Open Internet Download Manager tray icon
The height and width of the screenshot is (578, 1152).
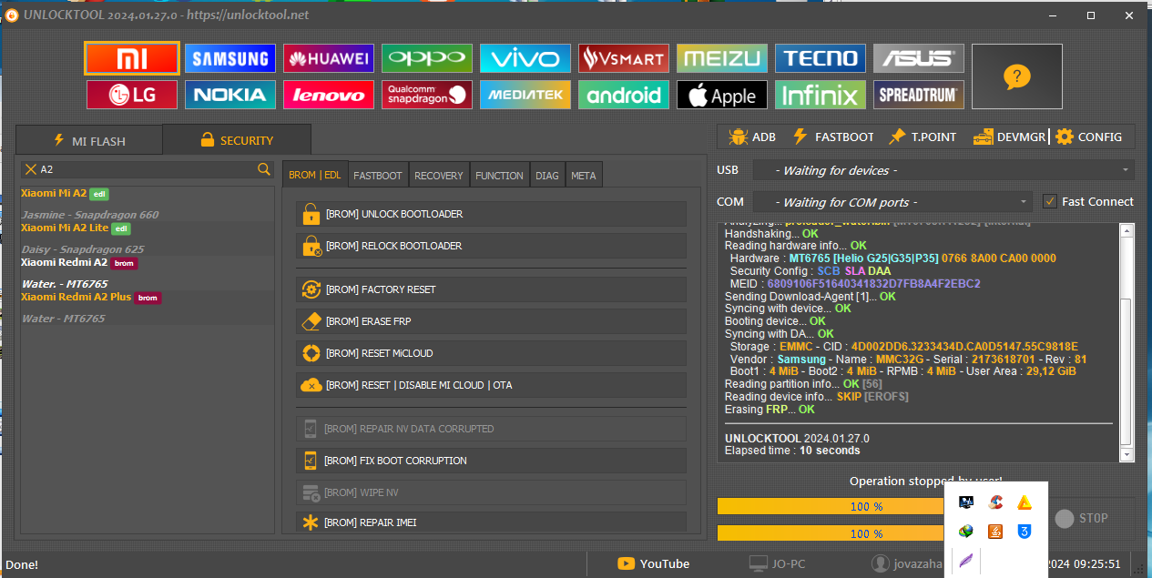click(967, 531)
